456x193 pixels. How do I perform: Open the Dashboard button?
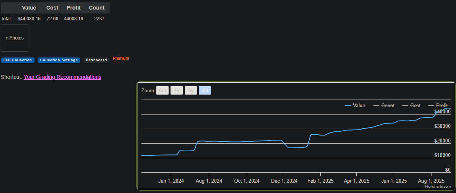click(x=96, y=60)
